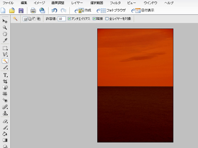Select the Selection Brush tool
The image size is (198, 148).
(5, 67)
